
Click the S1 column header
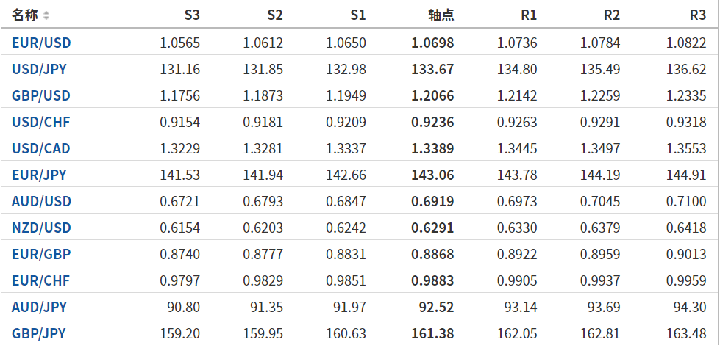357,15
